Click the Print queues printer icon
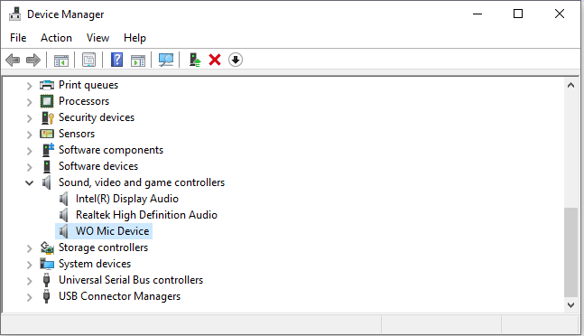This screenshot has width=584, height=336. pyautogui.click(x=47, y=85)
